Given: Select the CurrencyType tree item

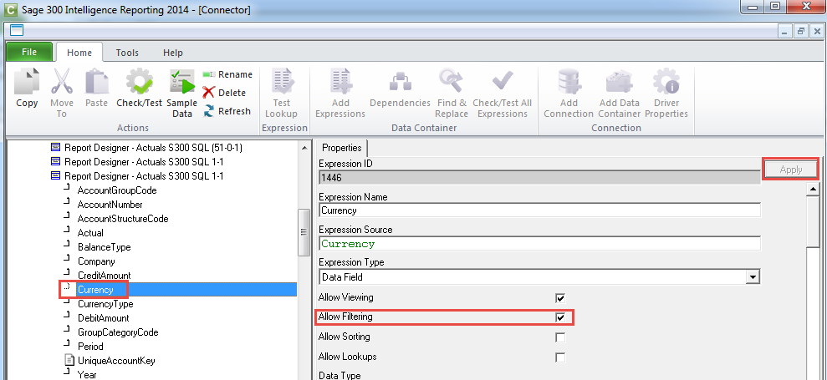Looking at the screenshot, I should [105, 304].
